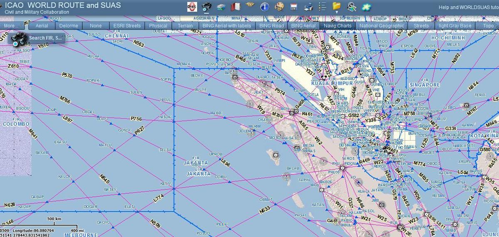Click the printer icon to print map
Image resolution: width=499 pixels, height=237 pixels.
308,7
